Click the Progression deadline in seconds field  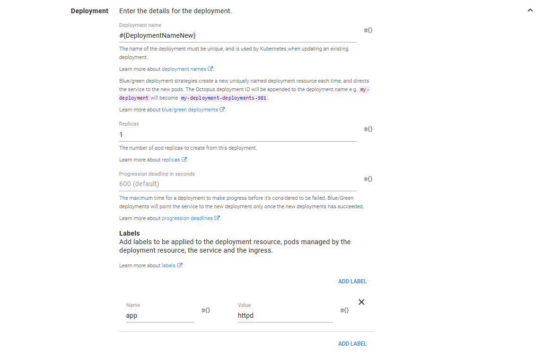(237, 184)
